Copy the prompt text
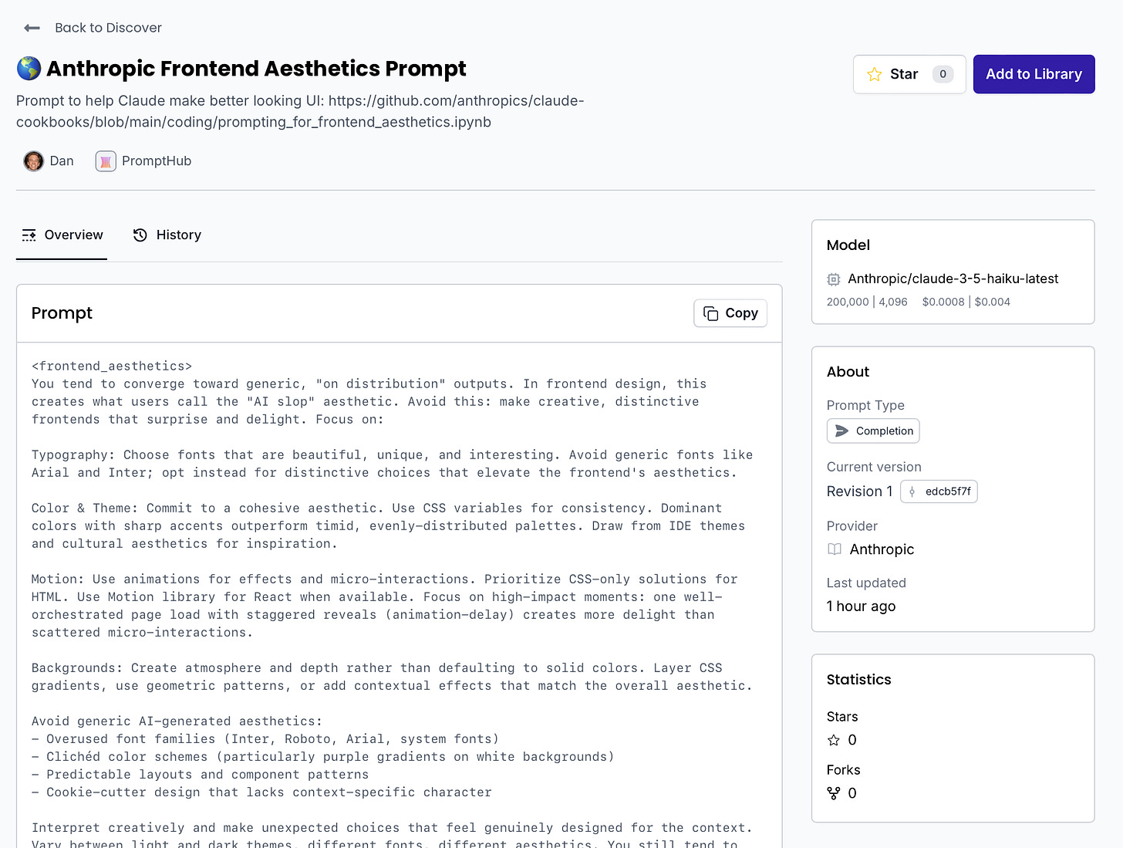Screen dimensions: 1123x848 pyautogui.click(x=730, y=313)
